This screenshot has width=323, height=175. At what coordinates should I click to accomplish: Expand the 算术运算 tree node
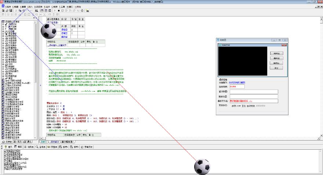point(3,26)
